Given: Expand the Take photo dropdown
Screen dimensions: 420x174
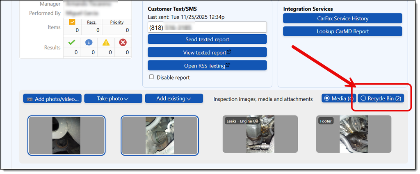Looking at the screenshot, I should 113,98.
